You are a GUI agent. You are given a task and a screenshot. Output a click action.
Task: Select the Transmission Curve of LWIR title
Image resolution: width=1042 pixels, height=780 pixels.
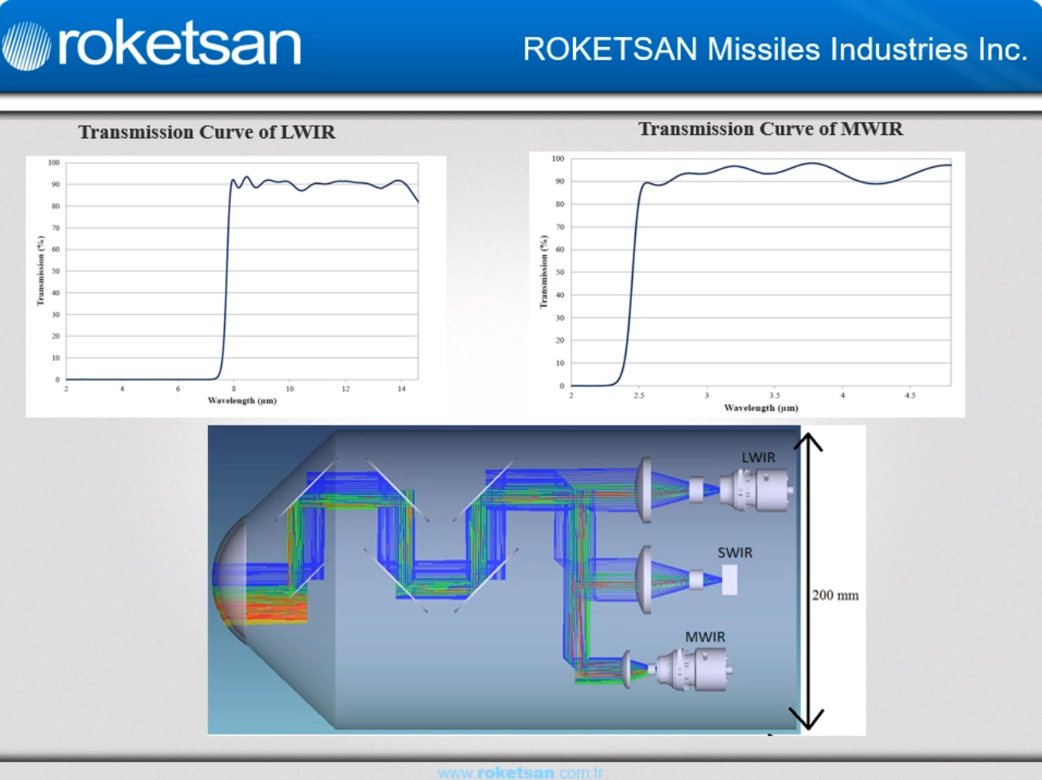[x=206, y=133]
